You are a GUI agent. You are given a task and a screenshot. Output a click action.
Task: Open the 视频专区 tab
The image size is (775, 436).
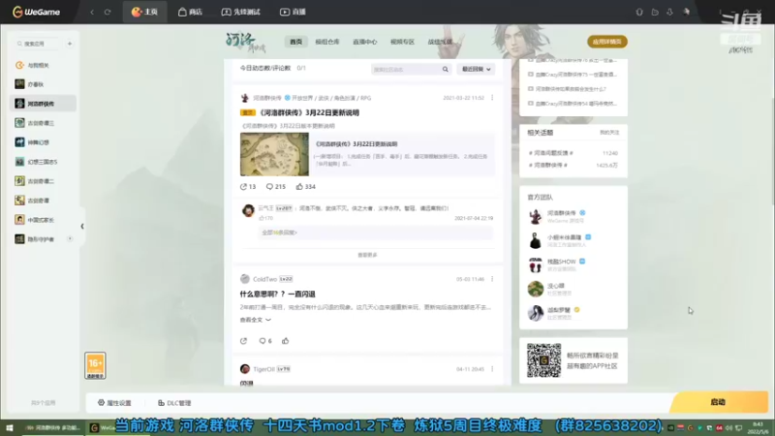click(402, 42)
